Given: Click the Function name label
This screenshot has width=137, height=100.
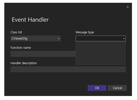Looking at the screenshot, I should (21, 48).
